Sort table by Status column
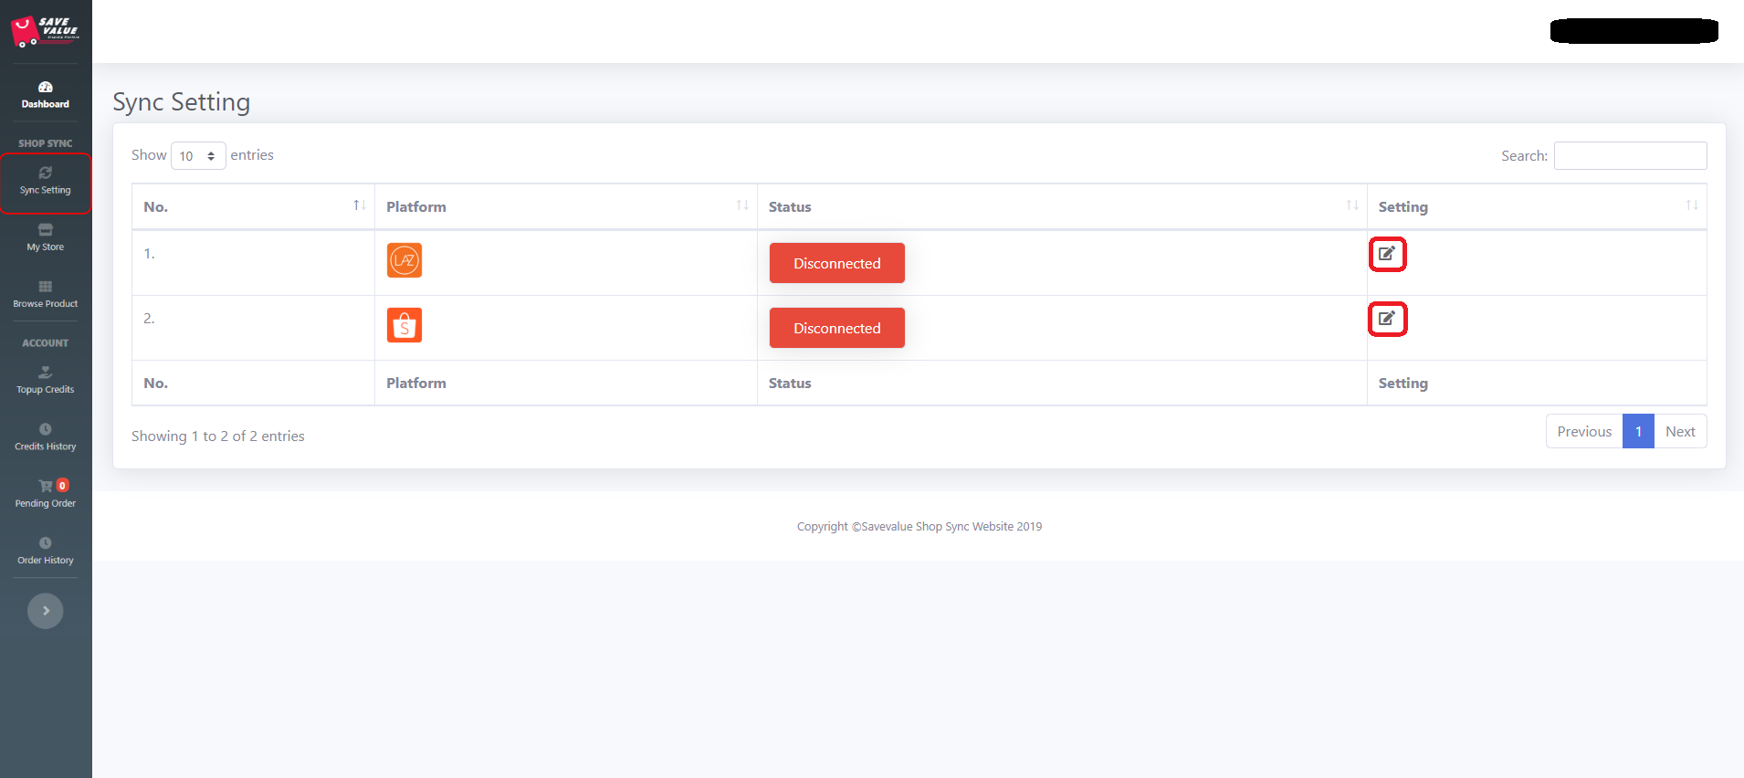Viewport: 1744px width, 778px height. [1061, 207]
